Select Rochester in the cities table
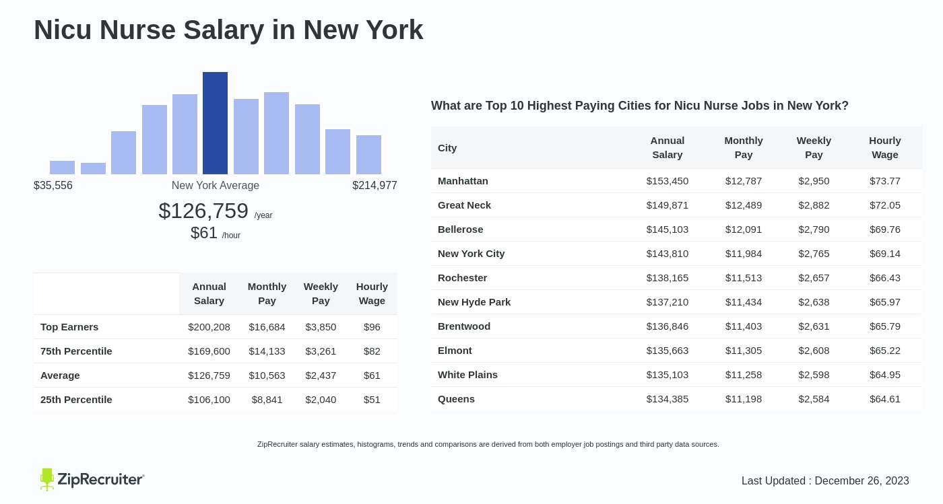The image size is (943, 504). 462,277
